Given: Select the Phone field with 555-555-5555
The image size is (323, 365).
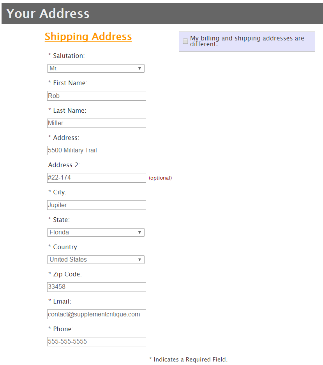Looking at the screenshot, I should coord(97,342).
